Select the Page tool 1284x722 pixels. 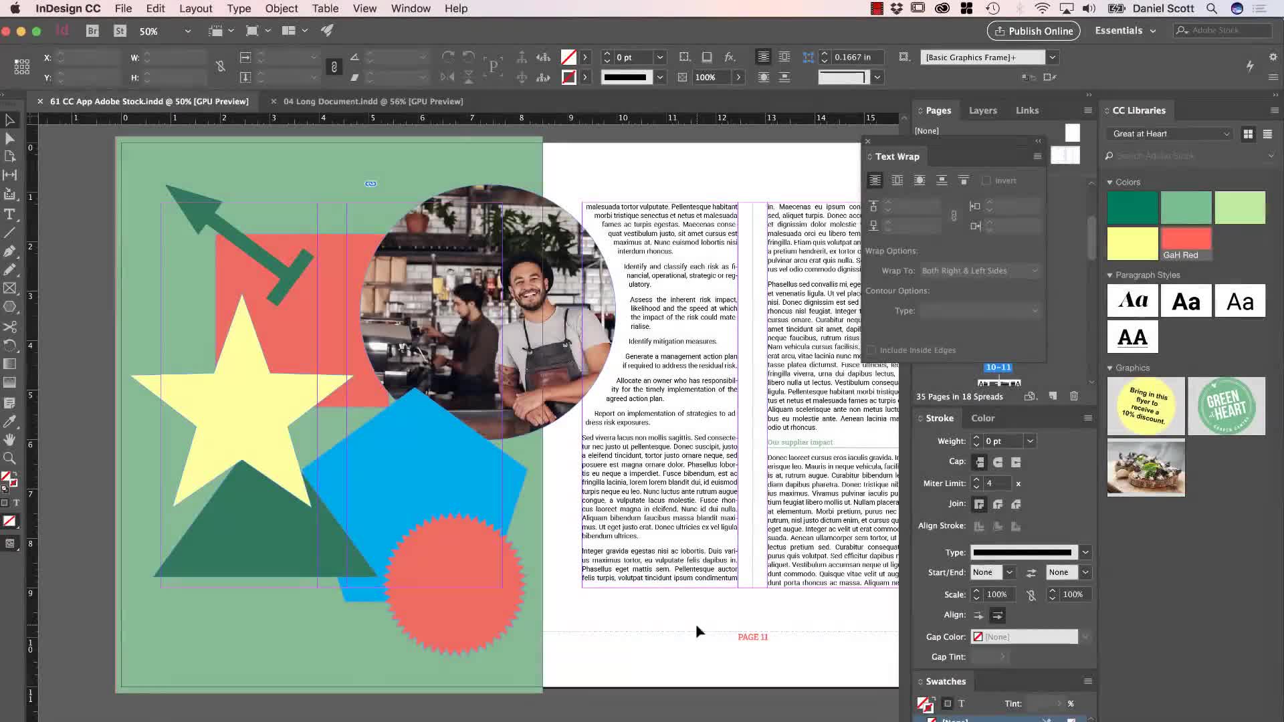tap(10, 156)
